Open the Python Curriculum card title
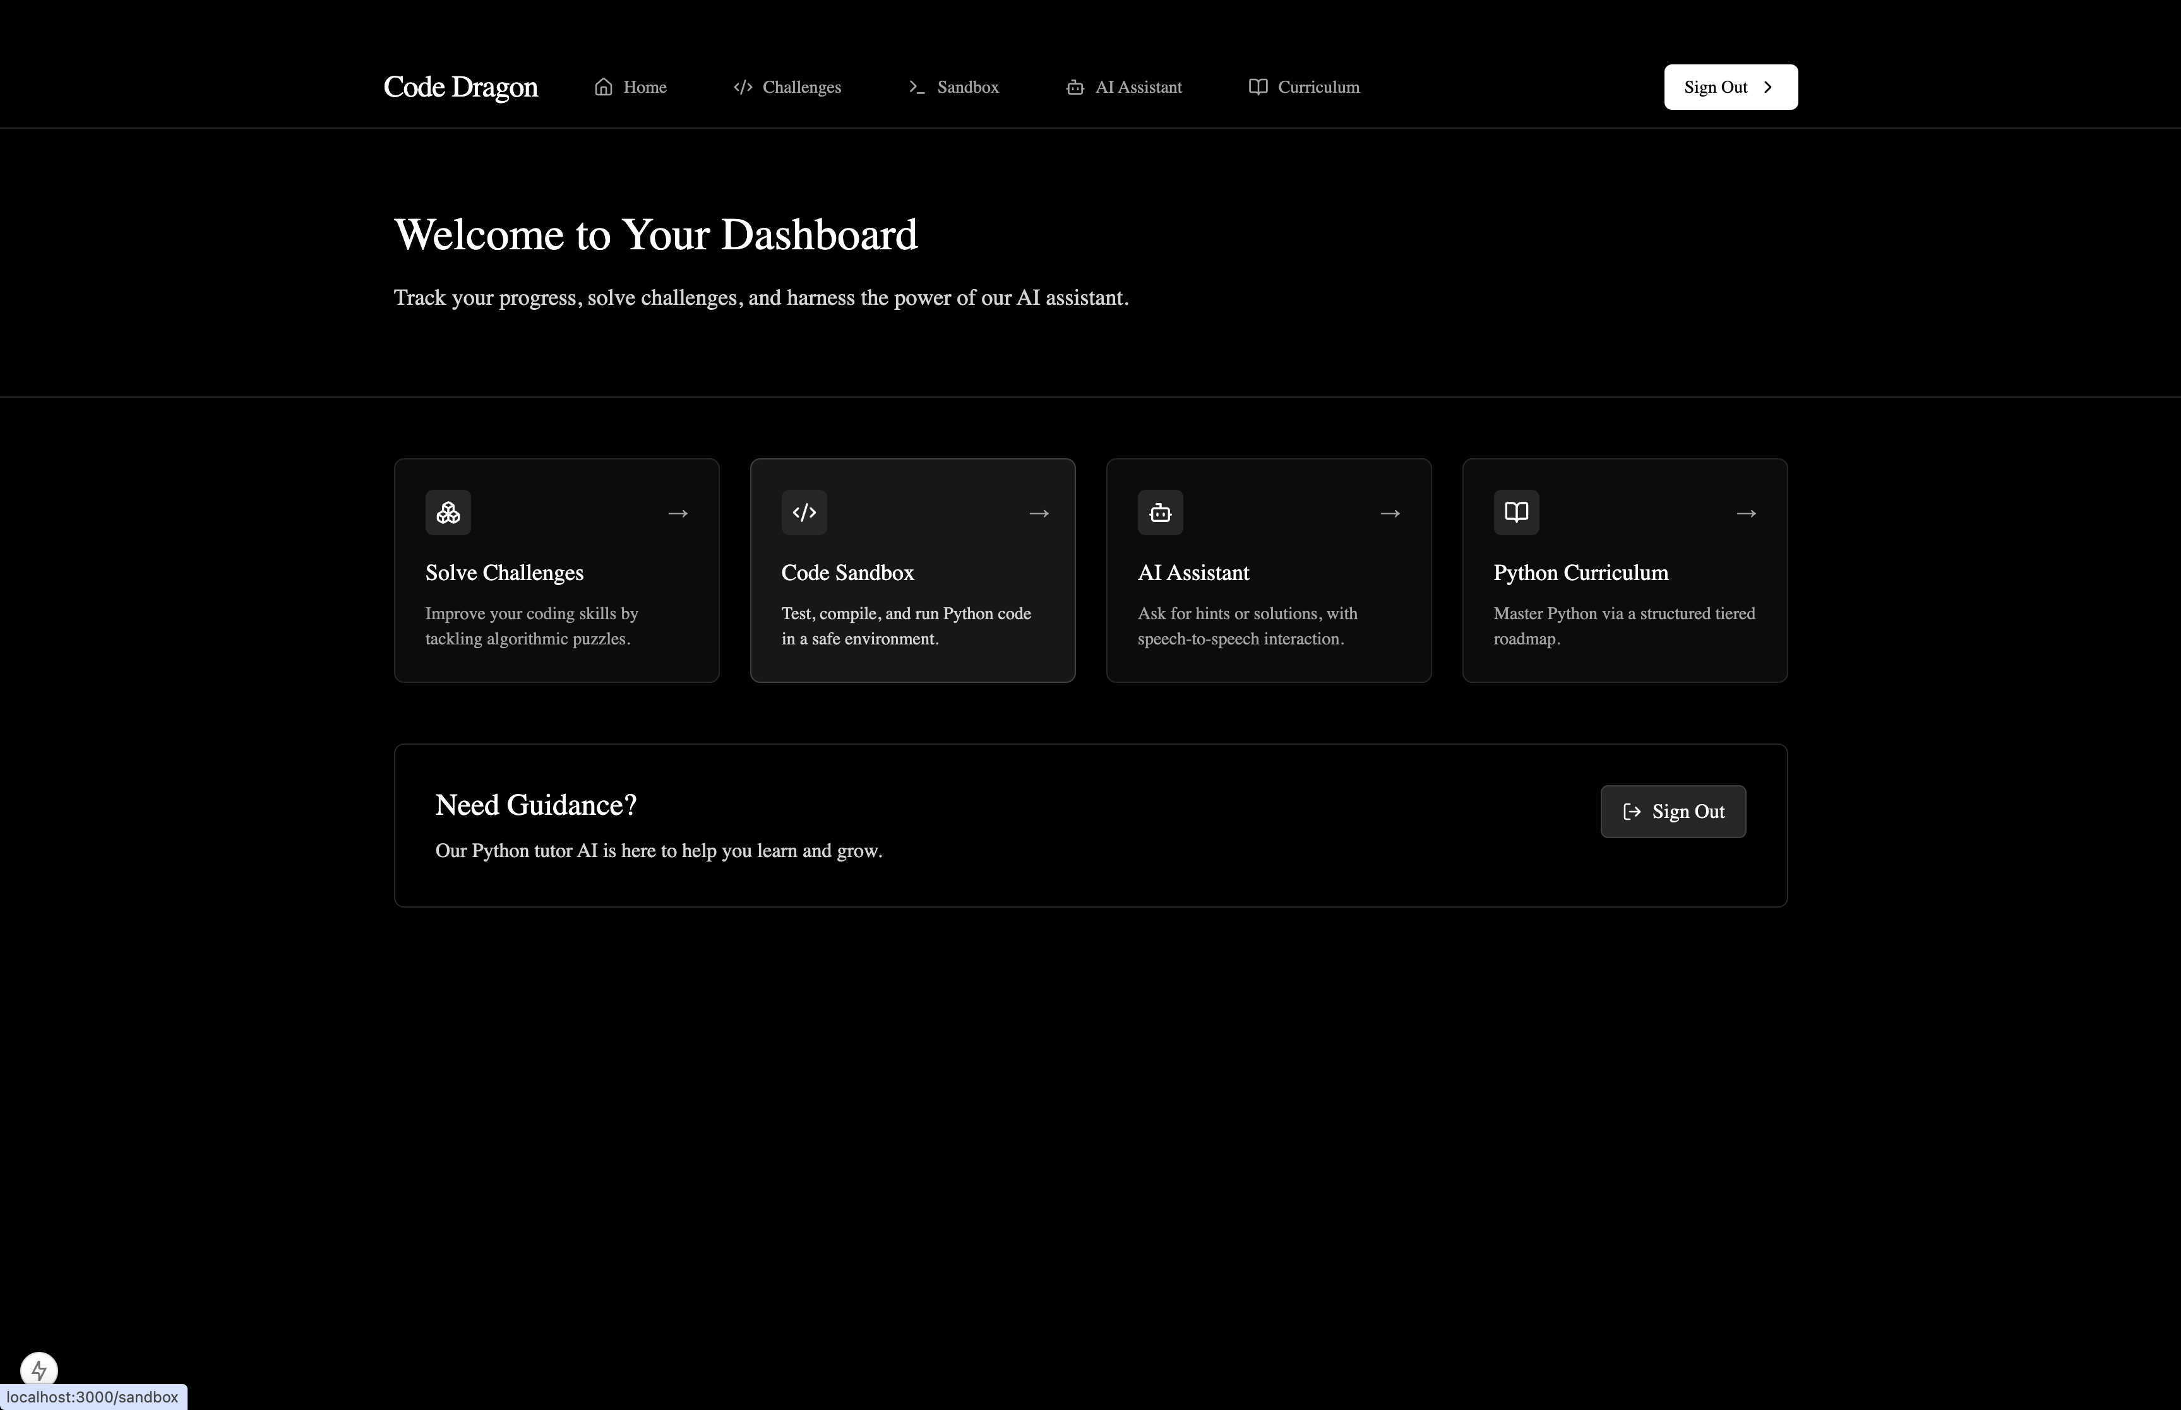The width and height of the screenshot is (2181, 1410). pos(1580,573)
